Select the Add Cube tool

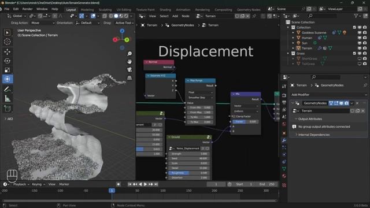(x=8, y=109)
